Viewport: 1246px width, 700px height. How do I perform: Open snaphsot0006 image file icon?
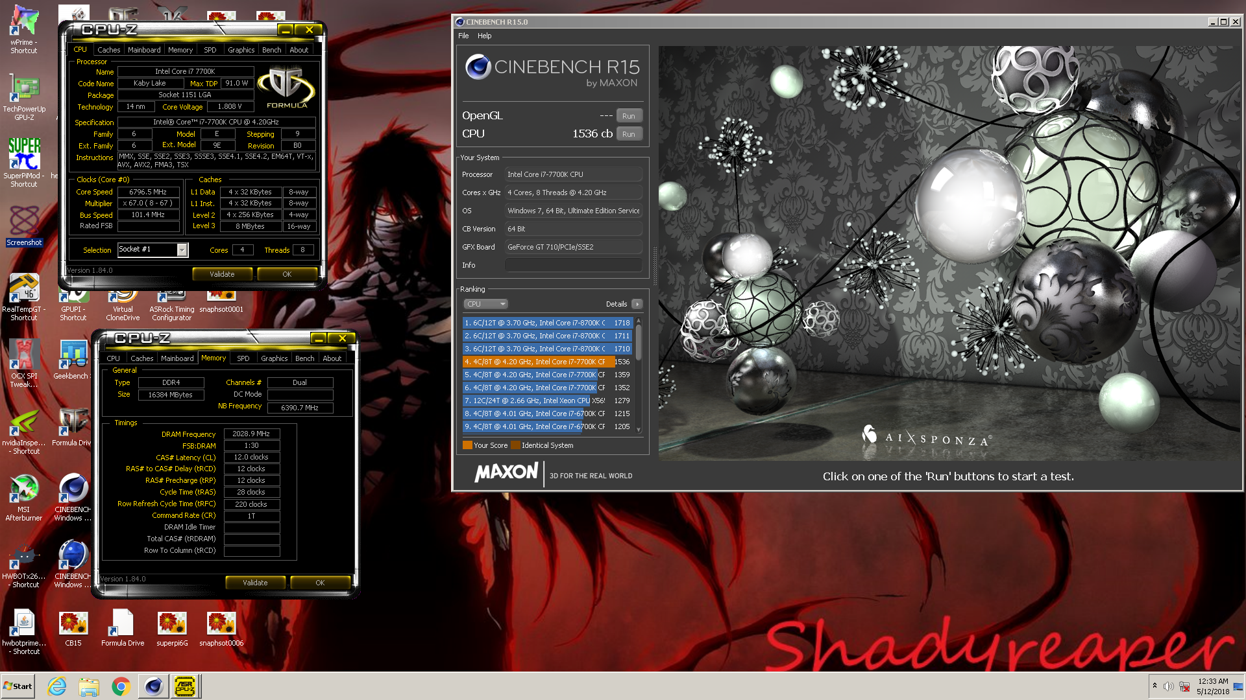tap(221, 627)
